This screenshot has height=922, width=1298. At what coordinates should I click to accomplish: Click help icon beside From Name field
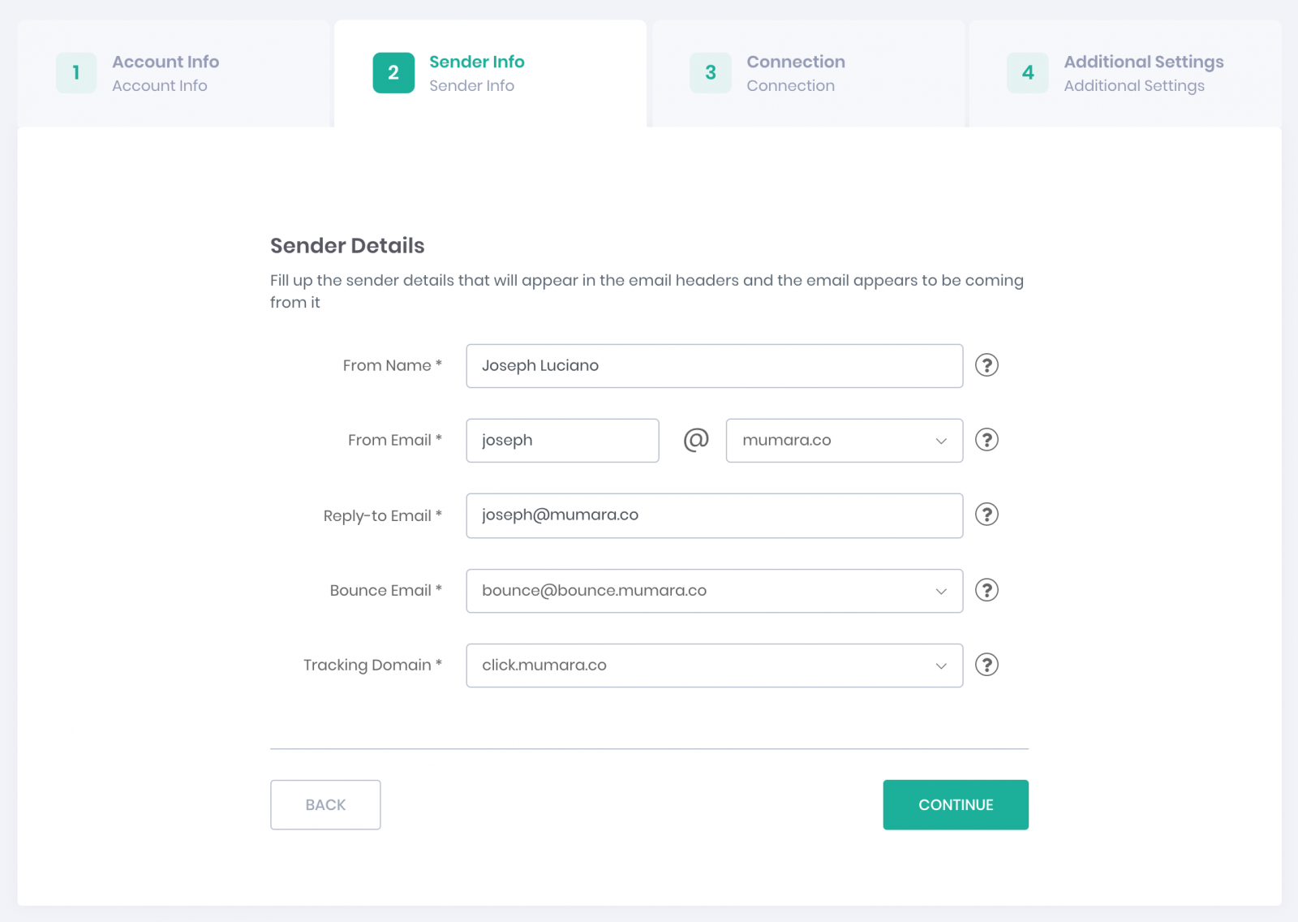[x=986, y=365]
